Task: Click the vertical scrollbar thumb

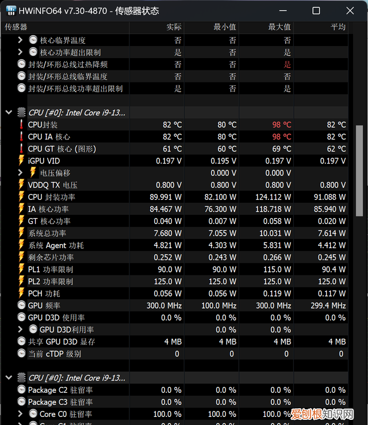Action: tap(359, 171)
